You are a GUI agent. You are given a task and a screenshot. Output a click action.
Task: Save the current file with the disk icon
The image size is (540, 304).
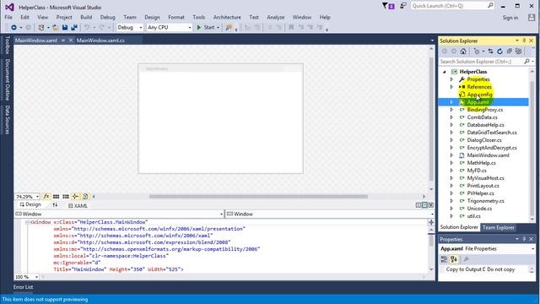pyautogui.click(x=65, y=27)
